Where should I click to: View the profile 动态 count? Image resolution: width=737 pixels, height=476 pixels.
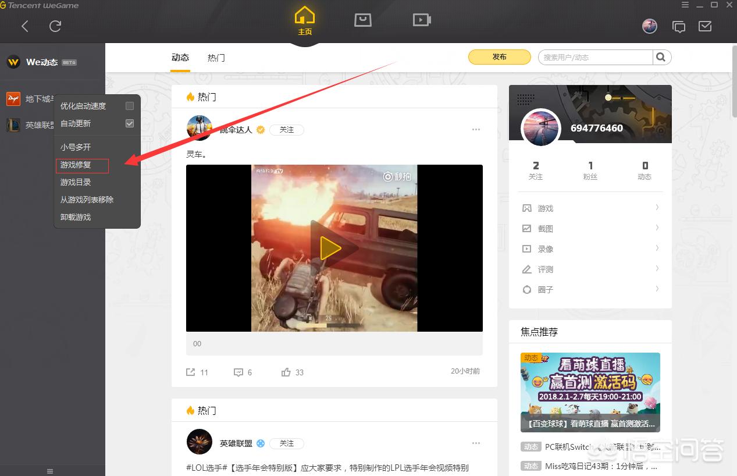(x=645, y=170)
